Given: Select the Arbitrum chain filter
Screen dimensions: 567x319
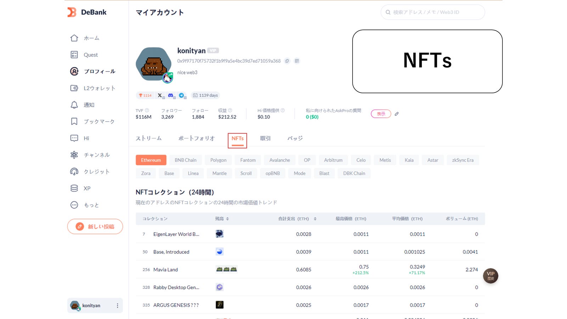Looking at the screenshot, I should (333, 160).
